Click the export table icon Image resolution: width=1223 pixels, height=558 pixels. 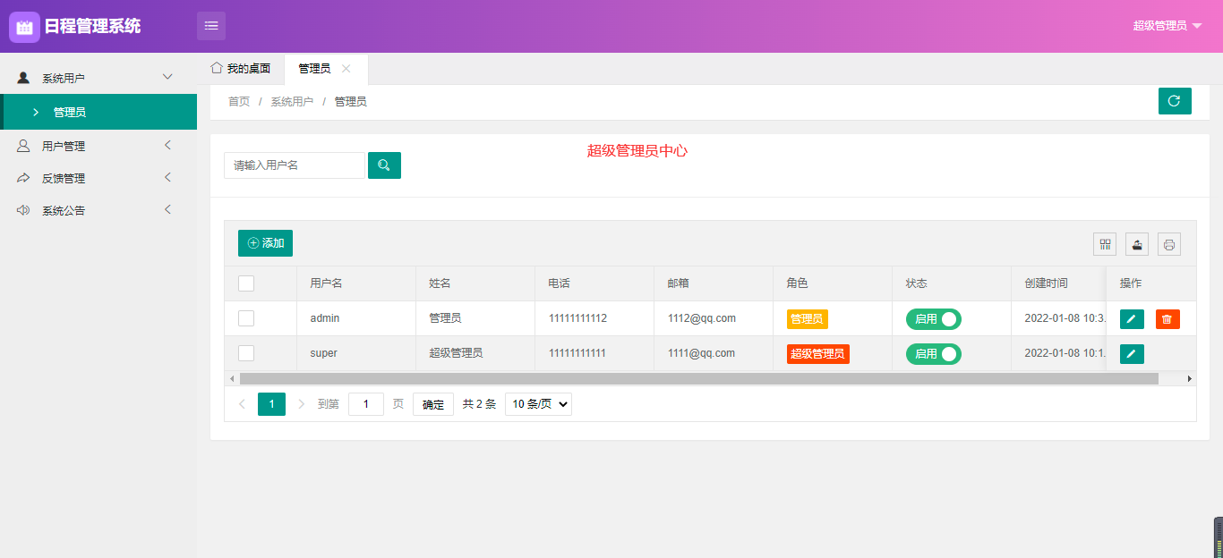tap(1137, 244)
